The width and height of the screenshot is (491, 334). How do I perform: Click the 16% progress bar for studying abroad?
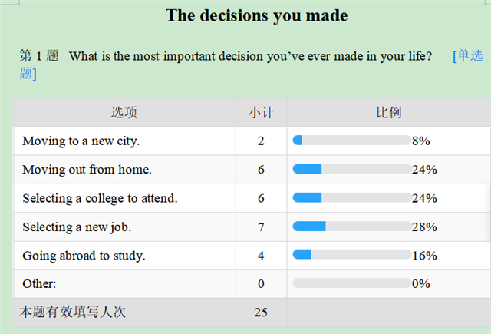(x=352, y=254)
